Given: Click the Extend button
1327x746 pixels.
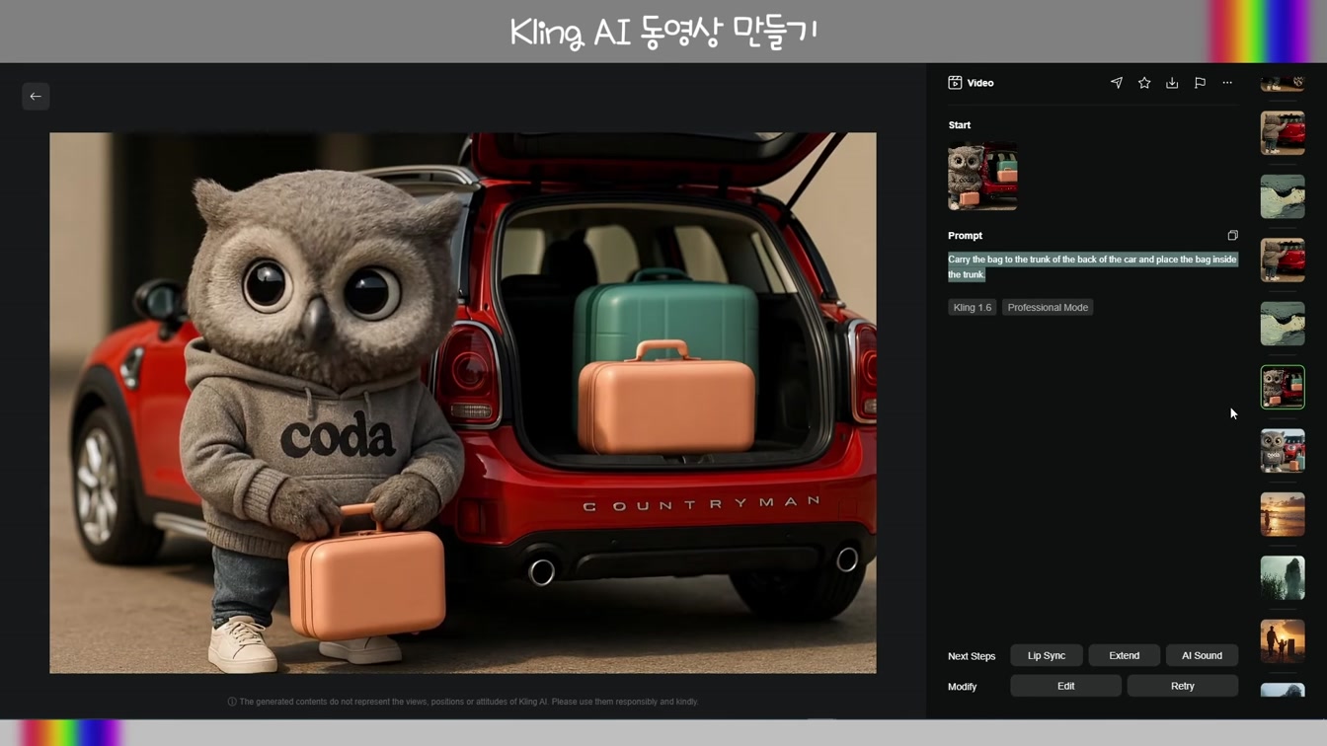Looking at the screenshot, I should [1124, 655].
